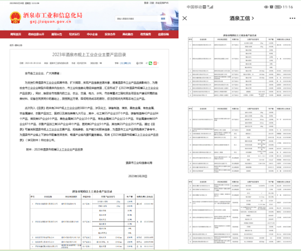
Task: Click the gxj.jiuquan.gov.cn site address
Action: [50, 21]
